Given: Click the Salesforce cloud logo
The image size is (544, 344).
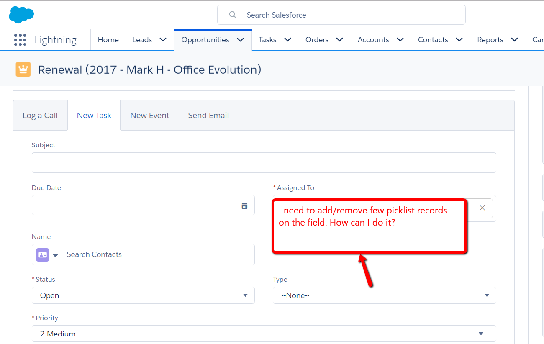Looking at the screenshot, I should pyautogui.click(x=21, y=15).
